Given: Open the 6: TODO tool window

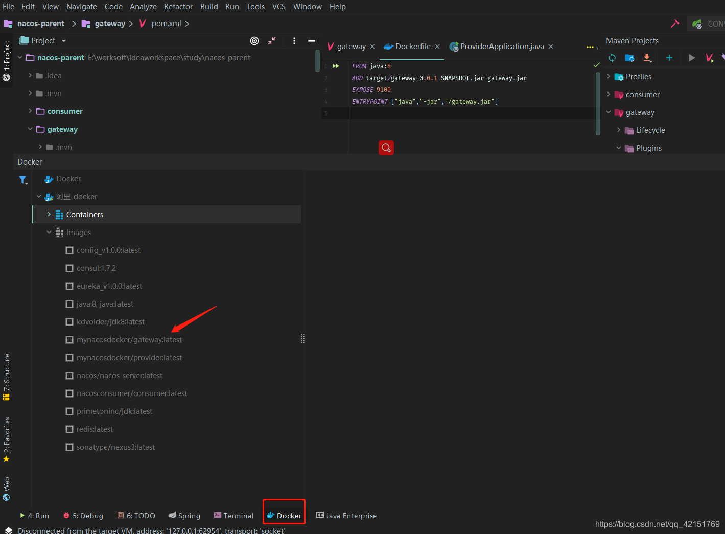Looking at the screenshot, I should pyautogui.click(x=136, y=516).
